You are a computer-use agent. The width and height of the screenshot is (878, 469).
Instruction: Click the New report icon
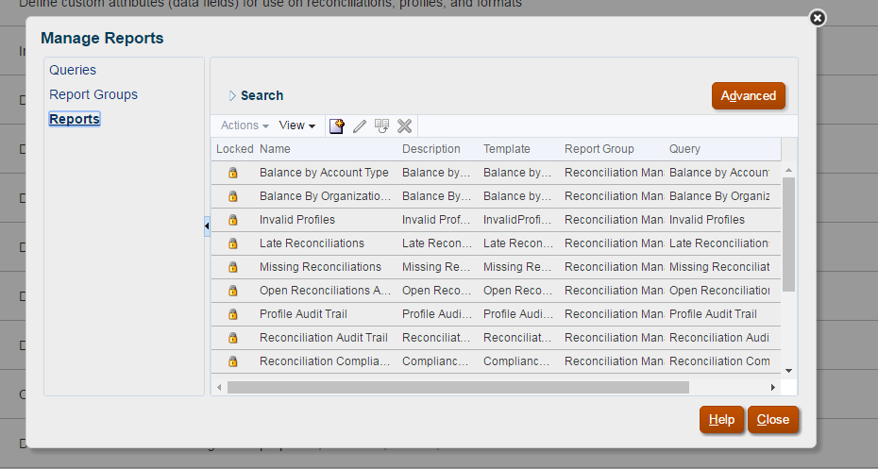pyautogui.click(x=337, y=126)
